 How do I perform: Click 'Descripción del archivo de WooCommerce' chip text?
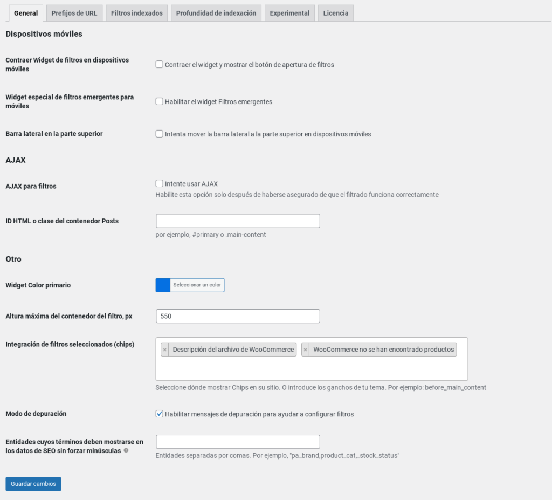point(233,350)
